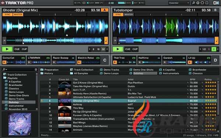Toggle the note icon on Deck A
This screenshot has height=138, width=221.
106,40
